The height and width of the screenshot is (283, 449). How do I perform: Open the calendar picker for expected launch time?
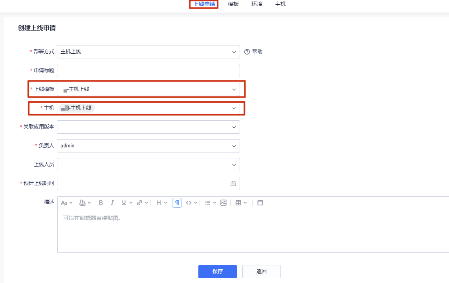pyautogui.click(x=233, y=183)
